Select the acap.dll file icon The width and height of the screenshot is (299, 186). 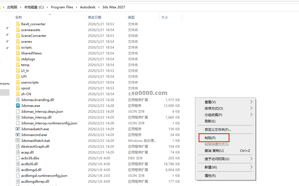pos(18,152)
